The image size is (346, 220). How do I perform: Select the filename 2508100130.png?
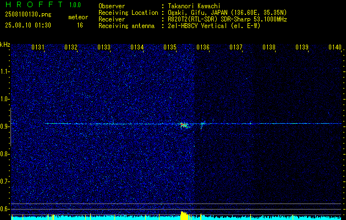coord(28,15)
